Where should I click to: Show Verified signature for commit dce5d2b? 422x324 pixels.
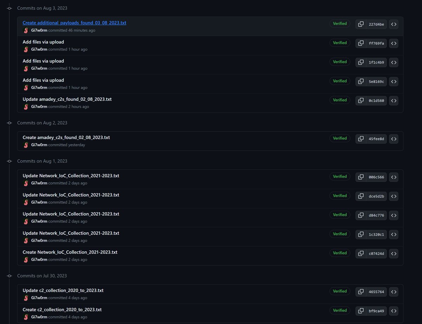tap(340, 195)
